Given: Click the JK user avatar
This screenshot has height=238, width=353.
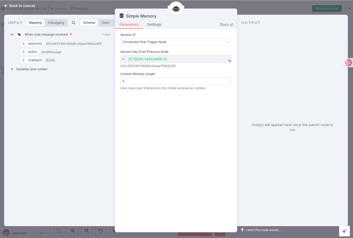Looking at the screenshot, I should click(6, 233).
